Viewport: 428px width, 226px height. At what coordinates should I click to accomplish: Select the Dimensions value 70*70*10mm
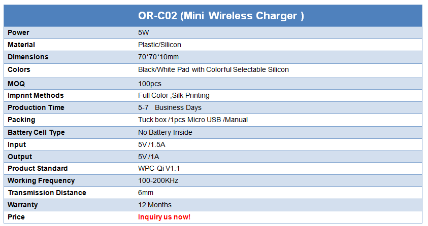tap(158, 57)
